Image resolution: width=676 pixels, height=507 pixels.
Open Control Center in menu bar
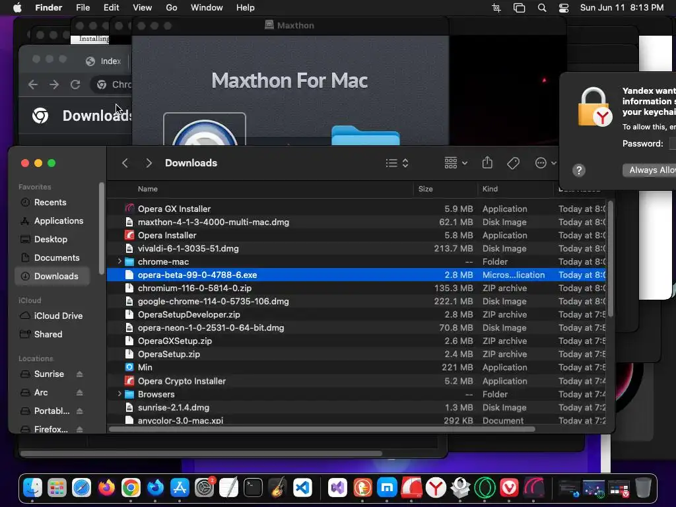tap(564, 8)
